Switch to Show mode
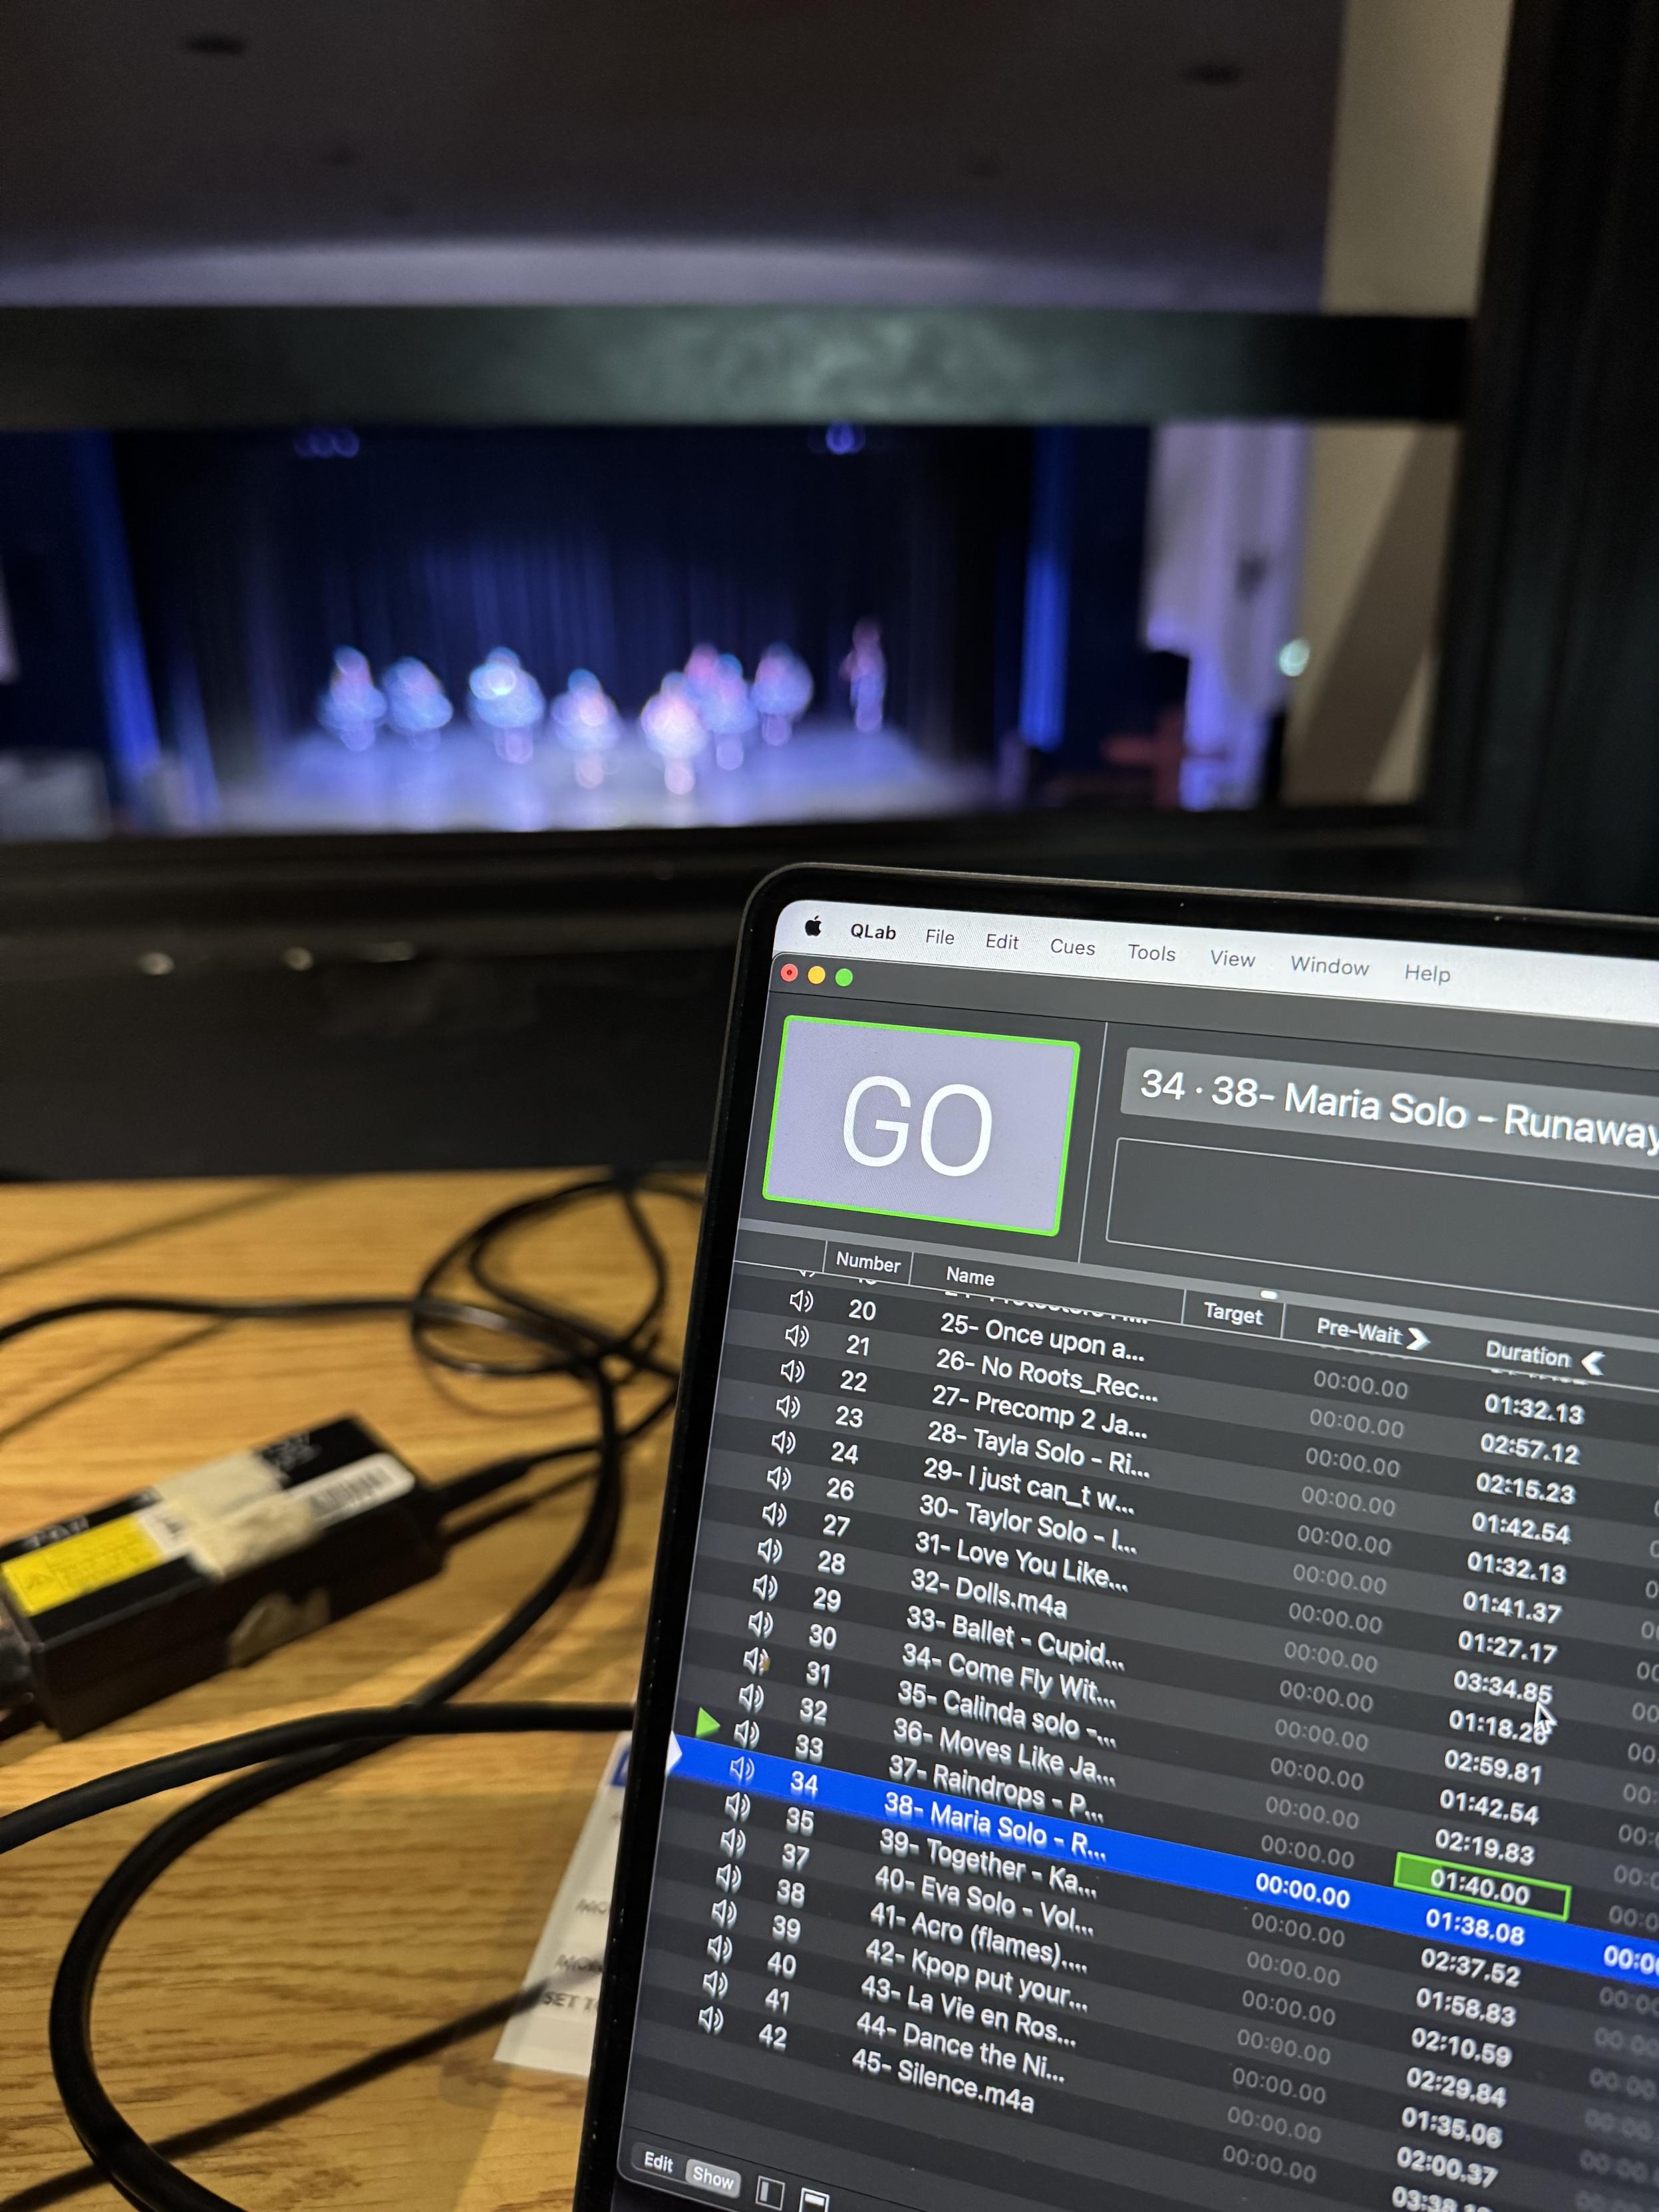The image size is (1659, 2212). pos(713,2178)
